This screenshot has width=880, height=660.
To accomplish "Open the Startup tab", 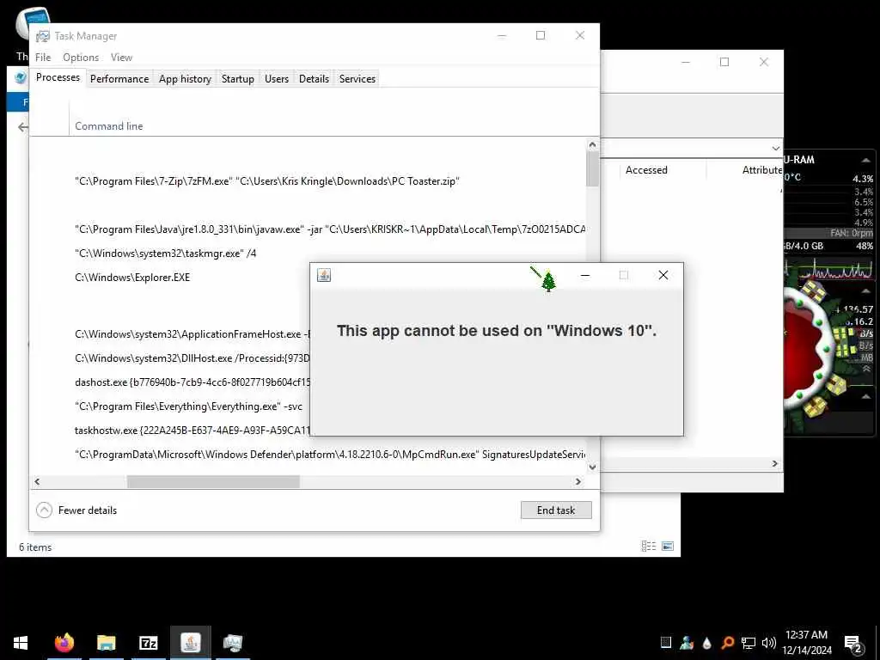I will 238,79.
